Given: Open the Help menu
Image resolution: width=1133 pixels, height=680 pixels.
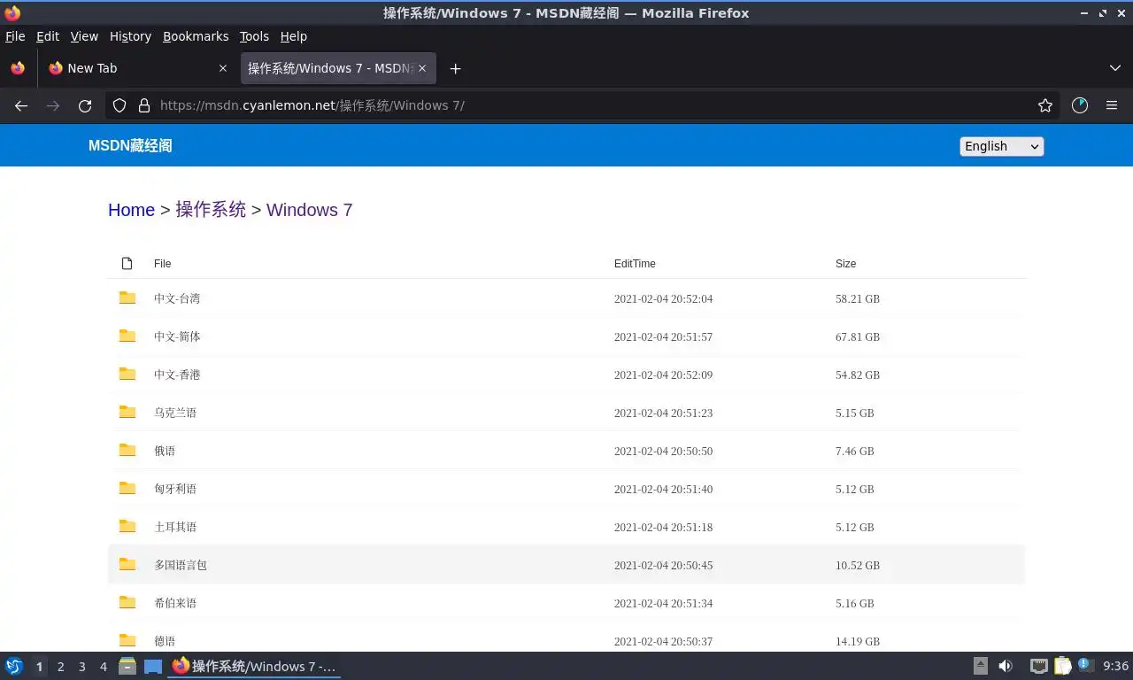Looking at the screenshot, I should [294, 36].
